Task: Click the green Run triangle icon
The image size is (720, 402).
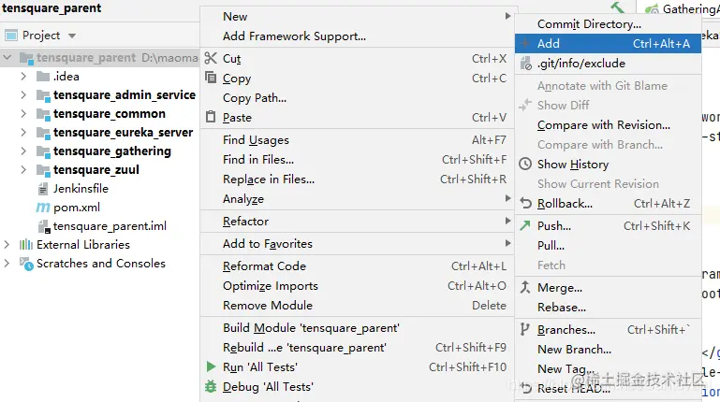Action: click(x=211, y=366)
